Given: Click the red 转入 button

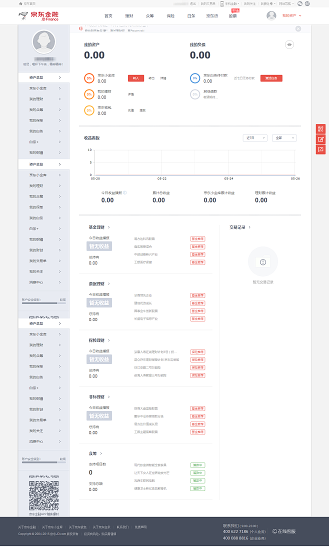Looking at the screenshot, I should [135, 78].
